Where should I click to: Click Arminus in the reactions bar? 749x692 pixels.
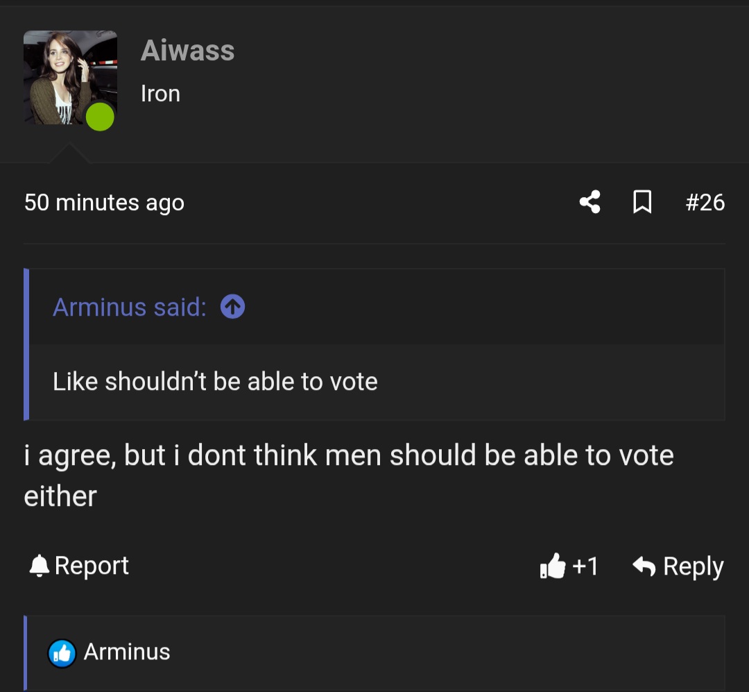coord(127,652)
